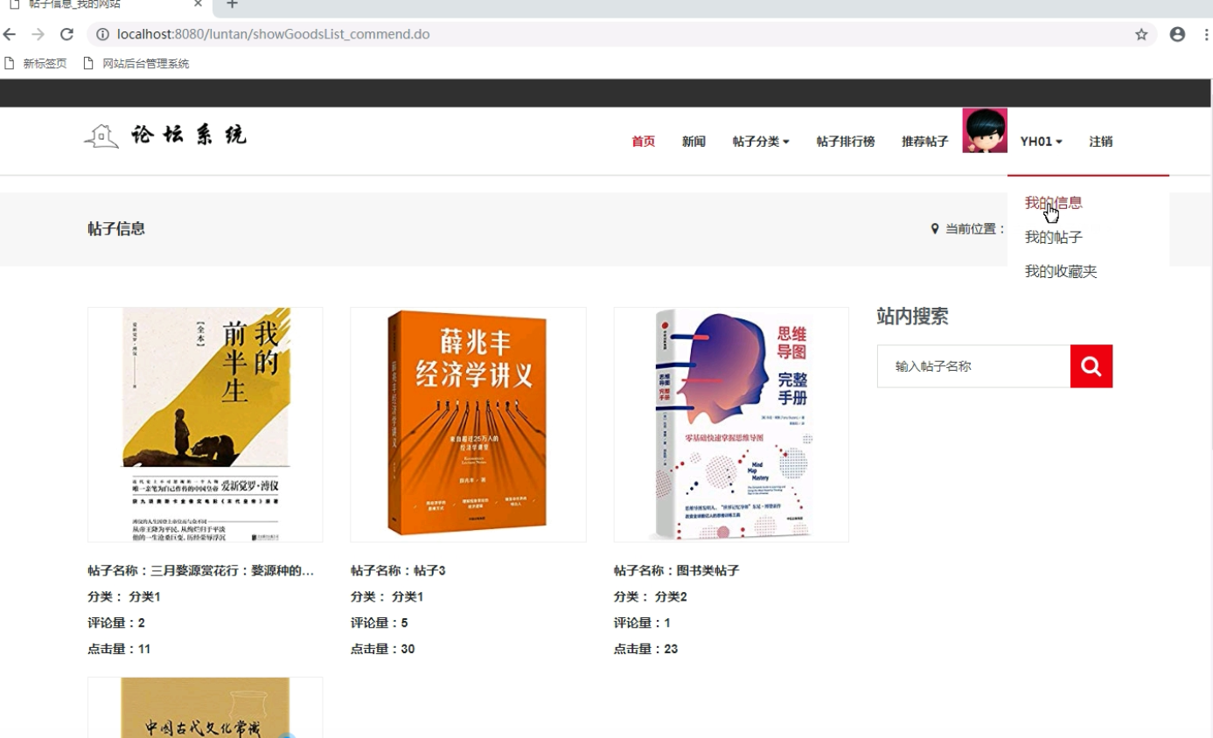Expand the 帖子分类 dropdown menu
Viewport: 1213px width, 738px height.
(761, 141)
